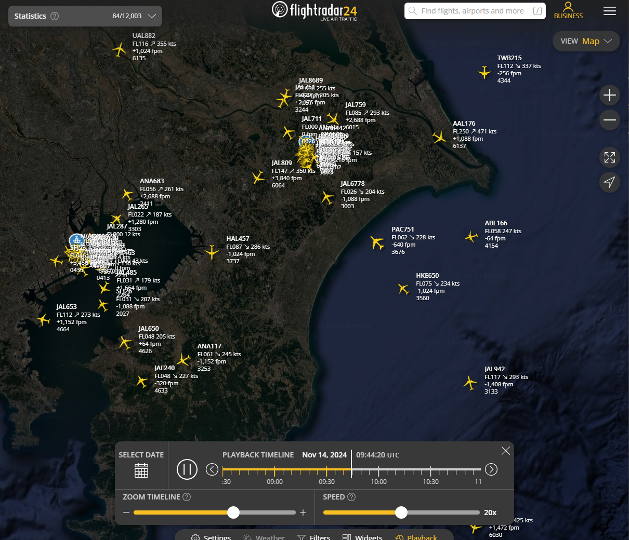The image size is (629, 540).
Task: Click the Statistics help question mark
Action: (55, 16)
